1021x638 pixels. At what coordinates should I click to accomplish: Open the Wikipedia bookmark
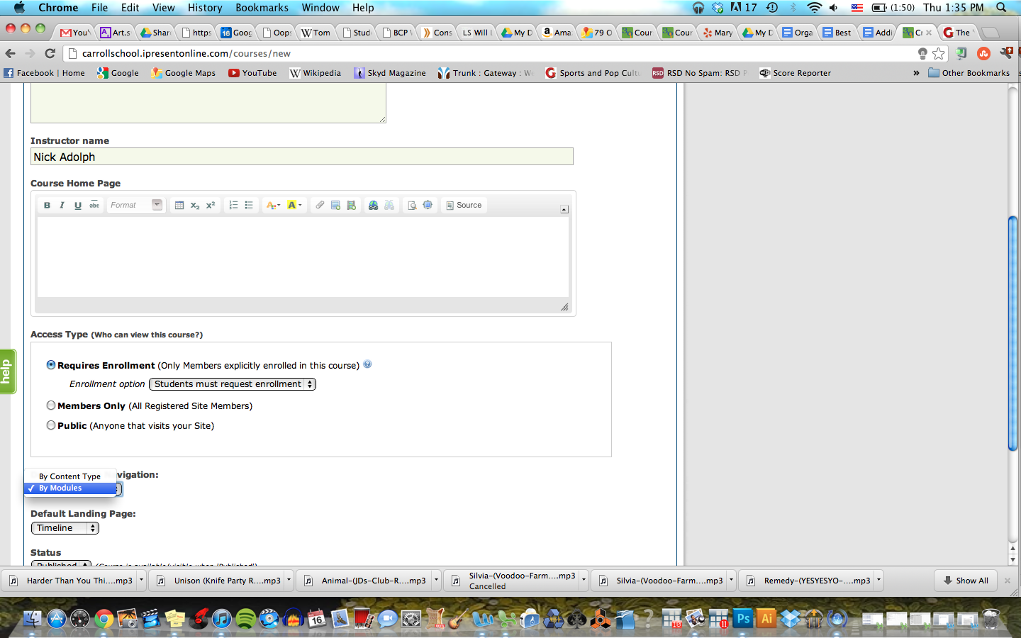pos(315,73)
